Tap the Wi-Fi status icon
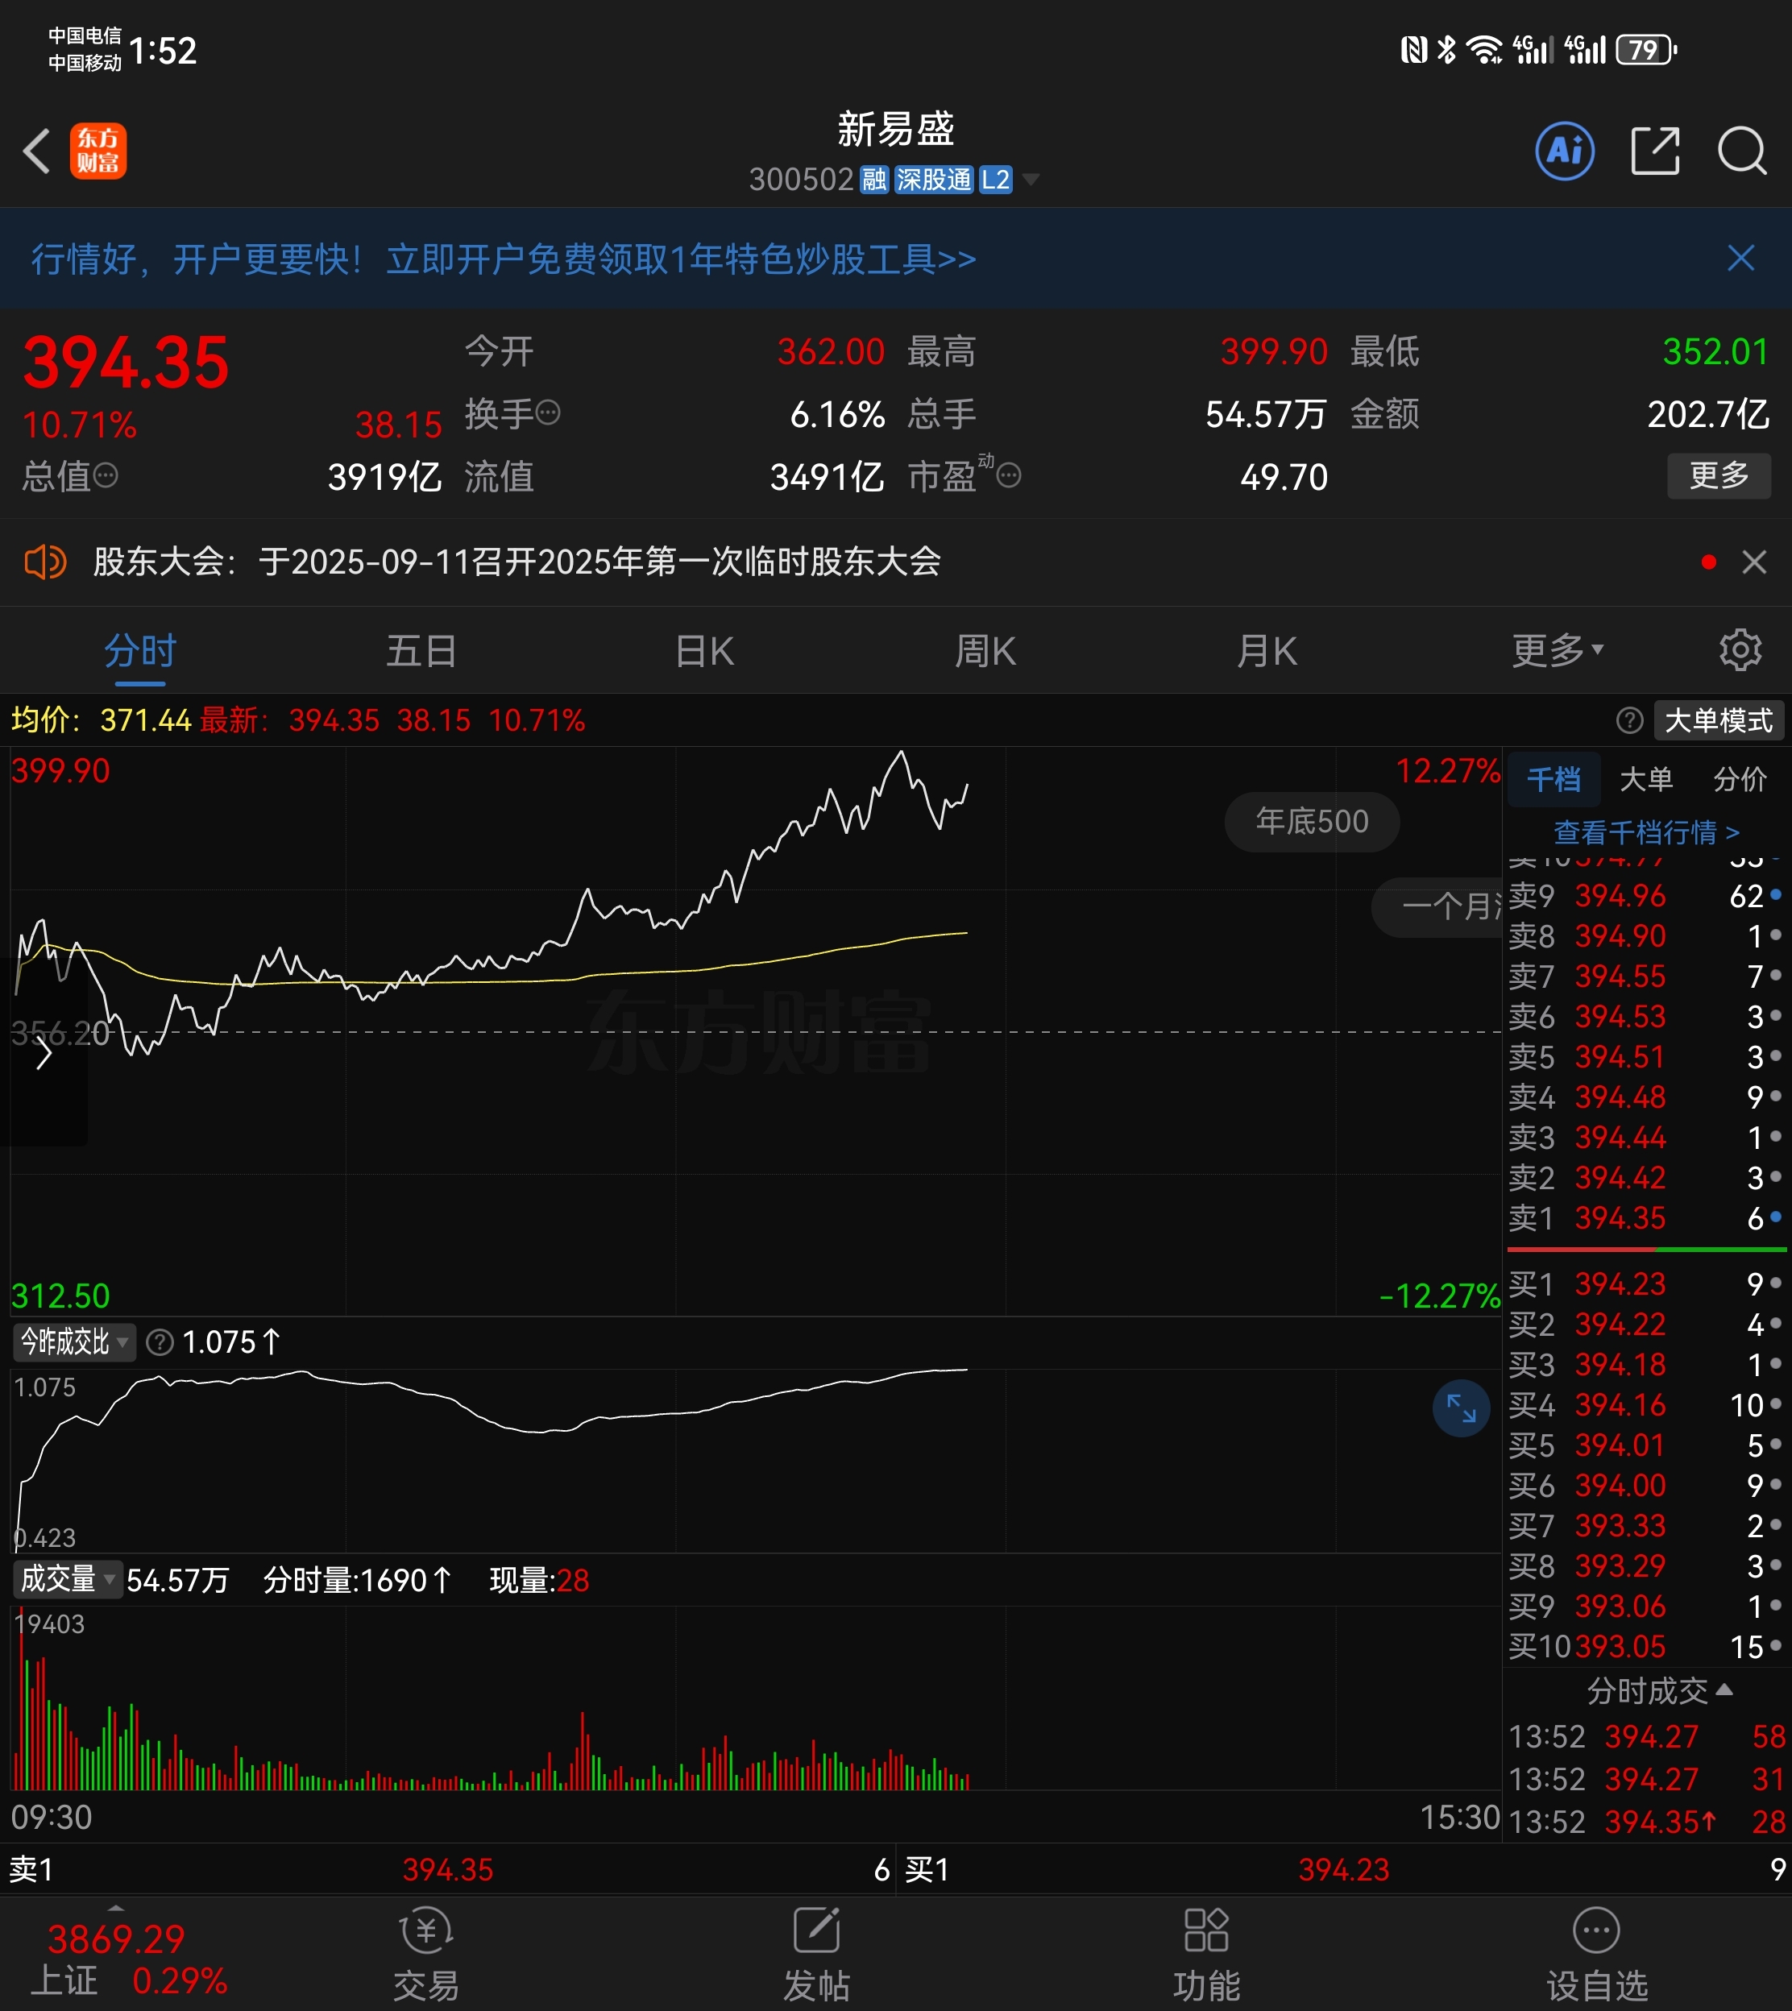Image resolution: width=1792 pixels, height=2011 pixels. (x=1484, y=49)
